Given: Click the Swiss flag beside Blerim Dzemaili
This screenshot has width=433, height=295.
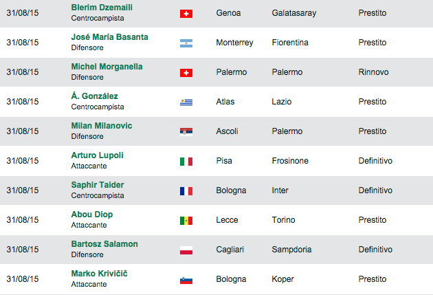Looking at the screenshot, I should click(186, 13).
